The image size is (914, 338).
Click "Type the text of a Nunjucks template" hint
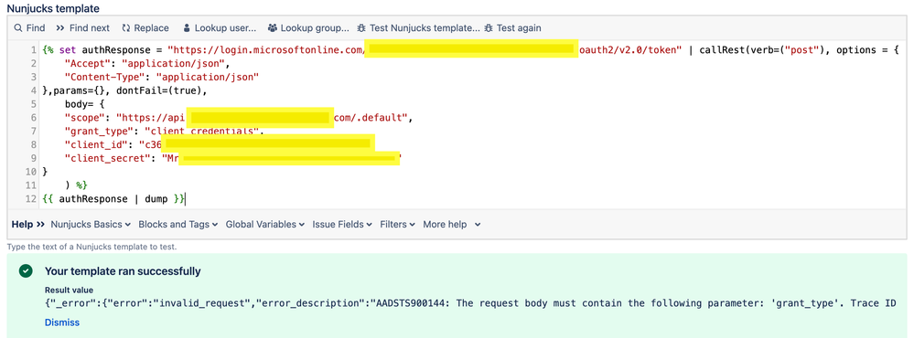tap(91, 247)
